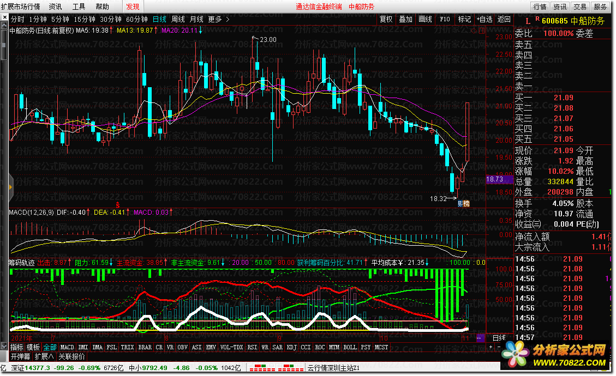The width and height of the screenshot is (616, 376).
Task: Click the 中小 index value 9792.49
Action: click(x=154, y=368)
